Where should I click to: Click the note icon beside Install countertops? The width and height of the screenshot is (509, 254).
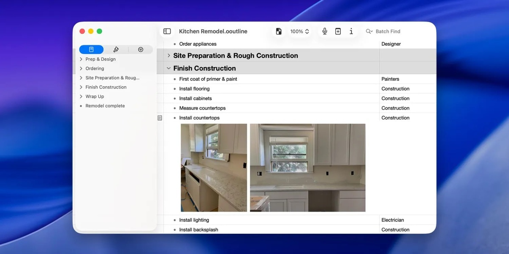pos(160,118)
